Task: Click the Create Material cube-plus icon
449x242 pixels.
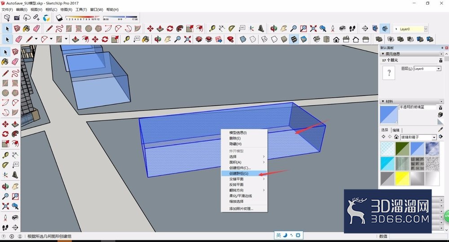Action: tap(440, 115)
